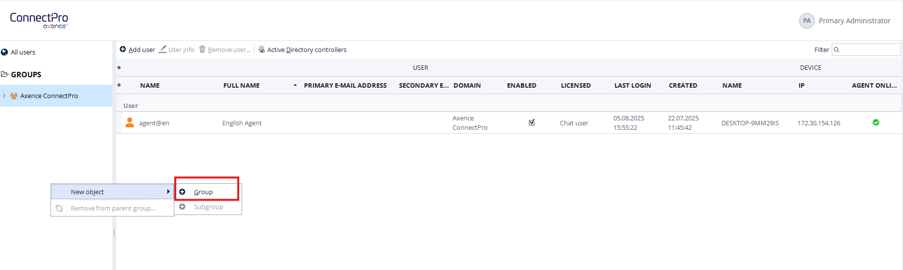Image resolution: width=903 pixels, height=270 pixels.
Task: Open Active Directory controllers icon
Action: tap(261, 50)
